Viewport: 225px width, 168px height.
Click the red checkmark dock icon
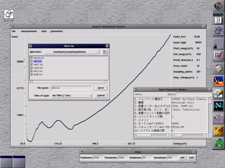pyautogui.click(x=219, y=56)
